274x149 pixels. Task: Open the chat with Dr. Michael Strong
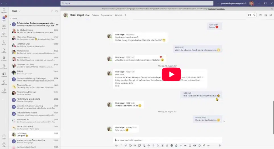pyautogui.click(x=35, y=31)
